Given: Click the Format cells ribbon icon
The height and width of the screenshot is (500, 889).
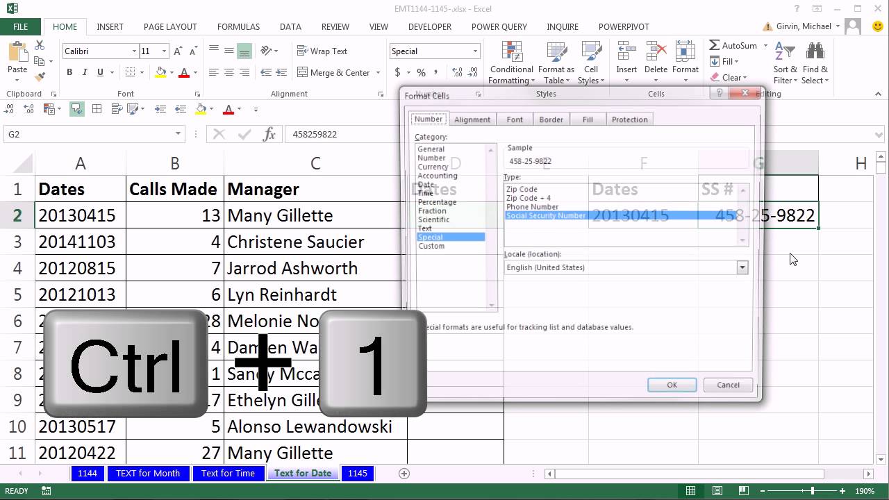Looking at the screenshot, I should (x=686, y=52).
